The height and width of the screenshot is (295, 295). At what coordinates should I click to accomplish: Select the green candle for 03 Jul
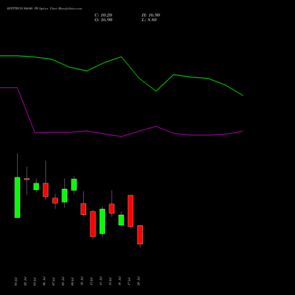36,186
